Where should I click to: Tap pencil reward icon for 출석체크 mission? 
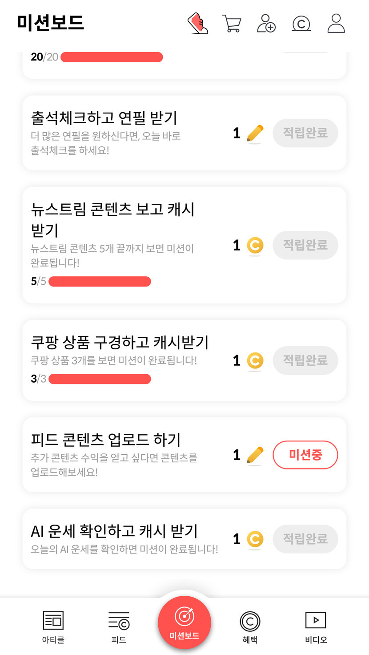click(x=255, y=133)
